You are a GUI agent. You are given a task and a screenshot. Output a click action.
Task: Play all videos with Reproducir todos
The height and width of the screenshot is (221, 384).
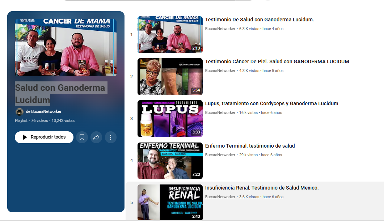pos(44,137)
